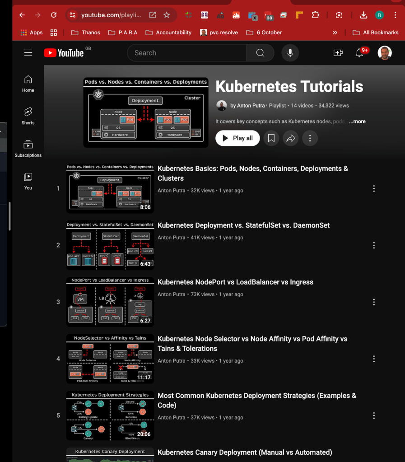Image resolution: width=405 pixels, height=462 pixels.
Task: Bookmark this page with the star icon
Action: click(167, 15)
